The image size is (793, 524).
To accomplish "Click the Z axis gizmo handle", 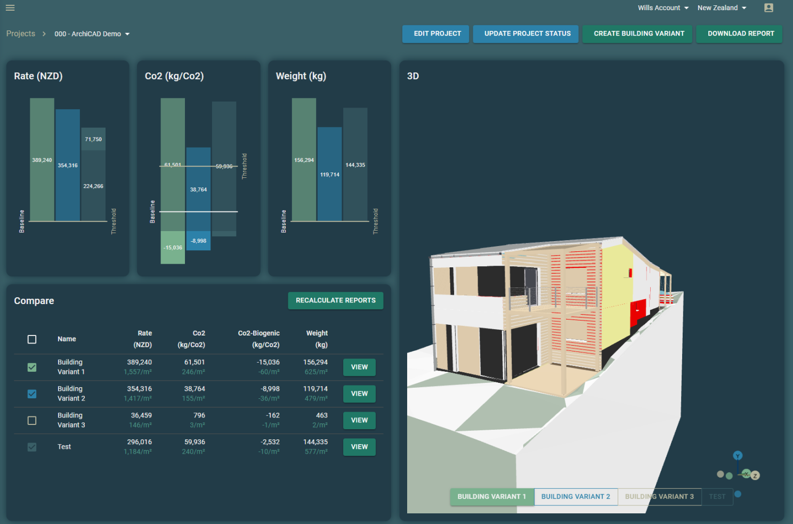I will click(755, 476).
